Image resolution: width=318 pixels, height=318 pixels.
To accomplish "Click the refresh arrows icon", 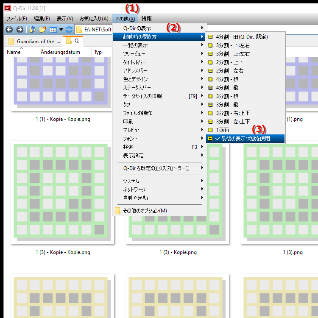I will coord(69,30).
